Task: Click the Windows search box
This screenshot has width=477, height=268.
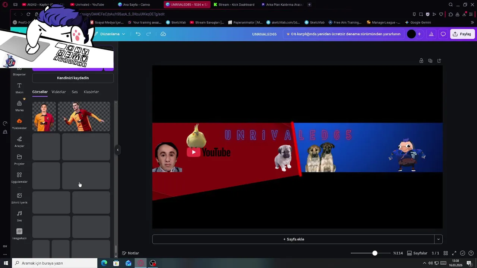Action: coord(54,263)
